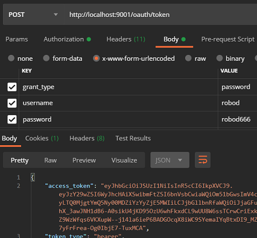The width and height of the screenshot is (257, 238).
Task: Select the form-data radio option
Action: click(46, 58)
